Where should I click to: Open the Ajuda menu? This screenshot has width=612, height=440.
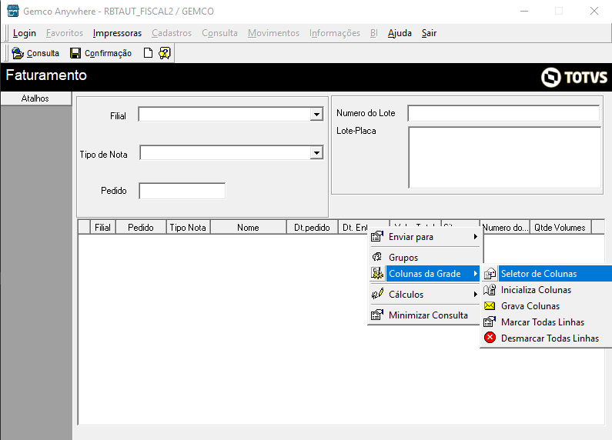400,33
